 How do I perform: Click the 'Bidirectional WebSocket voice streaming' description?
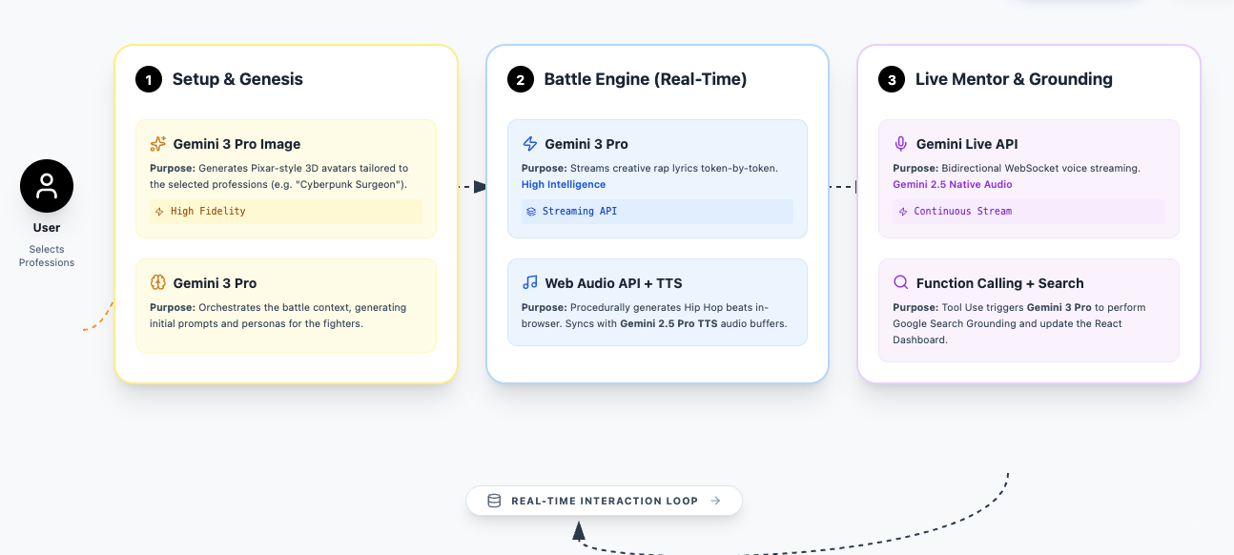tap(1017, 168)
